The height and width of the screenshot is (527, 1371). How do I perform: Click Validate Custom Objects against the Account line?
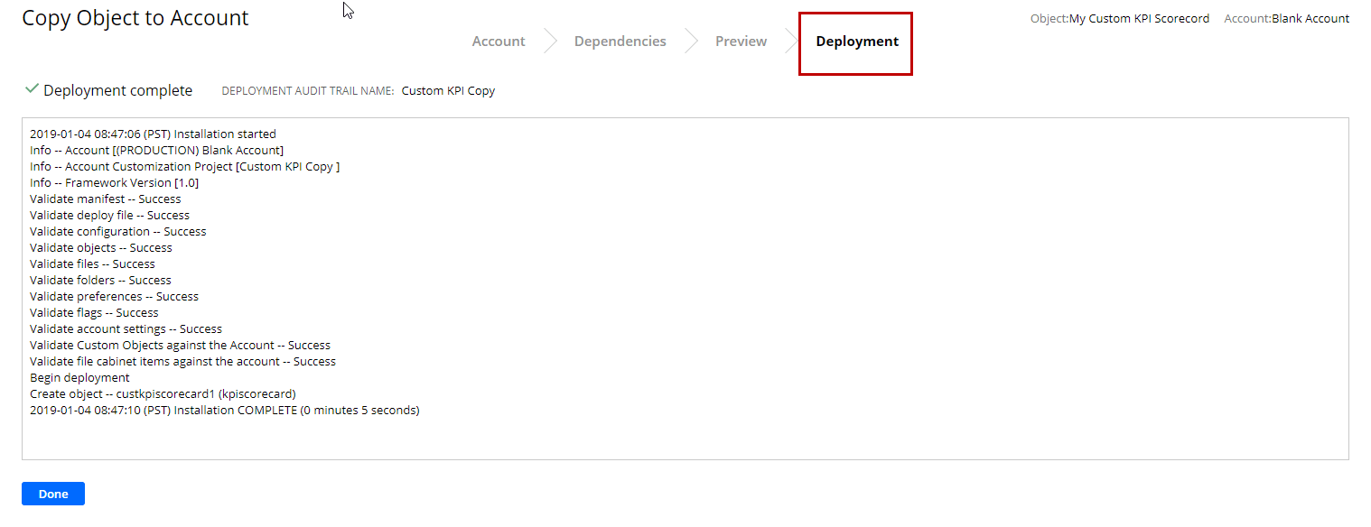coord(180,346)
